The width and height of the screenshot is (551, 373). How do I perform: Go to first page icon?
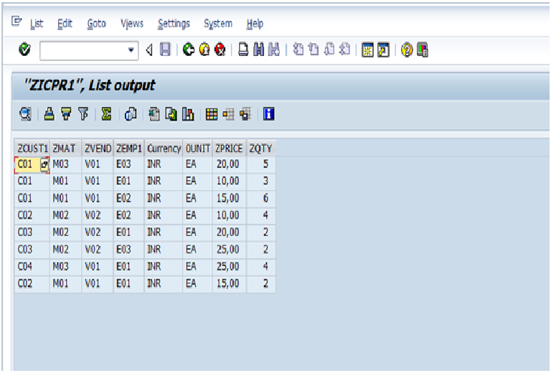coord(298,49)
